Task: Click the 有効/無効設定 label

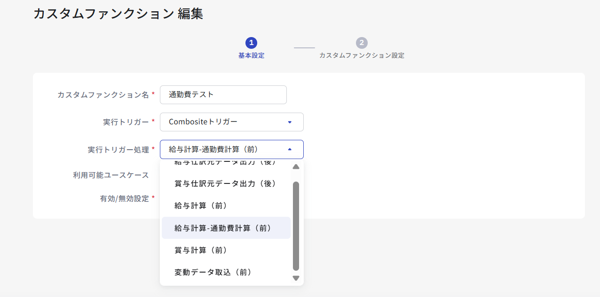Action: pyautogui.click(x=125, y=198)
